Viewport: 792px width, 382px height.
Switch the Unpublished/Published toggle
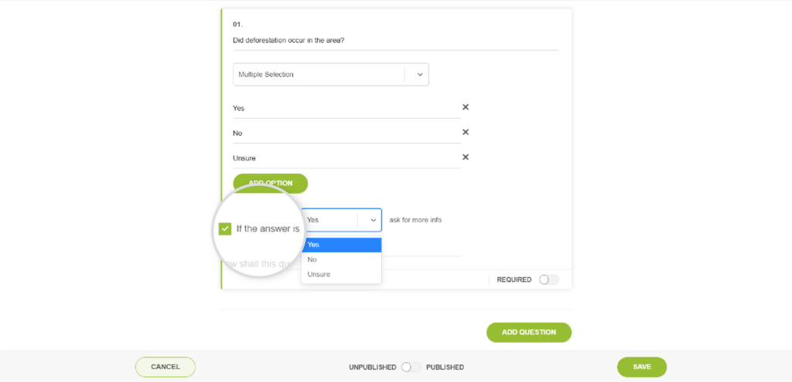point(411,367)
